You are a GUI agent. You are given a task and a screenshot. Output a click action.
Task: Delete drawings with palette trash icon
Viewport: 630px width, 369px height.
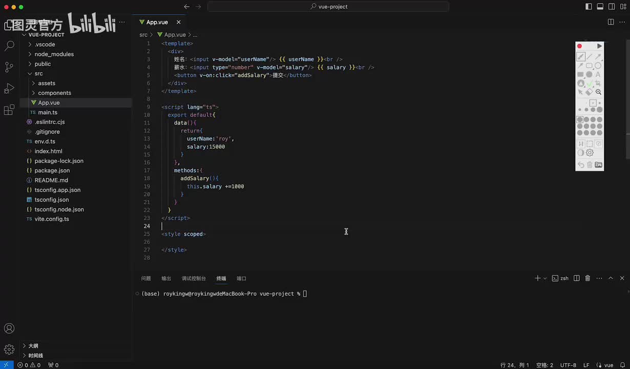click(590, 165)
